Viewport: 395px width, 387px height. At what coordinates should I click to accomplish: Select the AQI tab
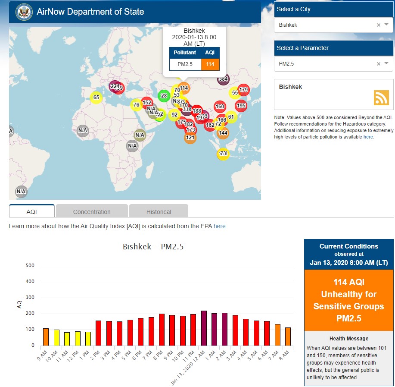[32, 211]
